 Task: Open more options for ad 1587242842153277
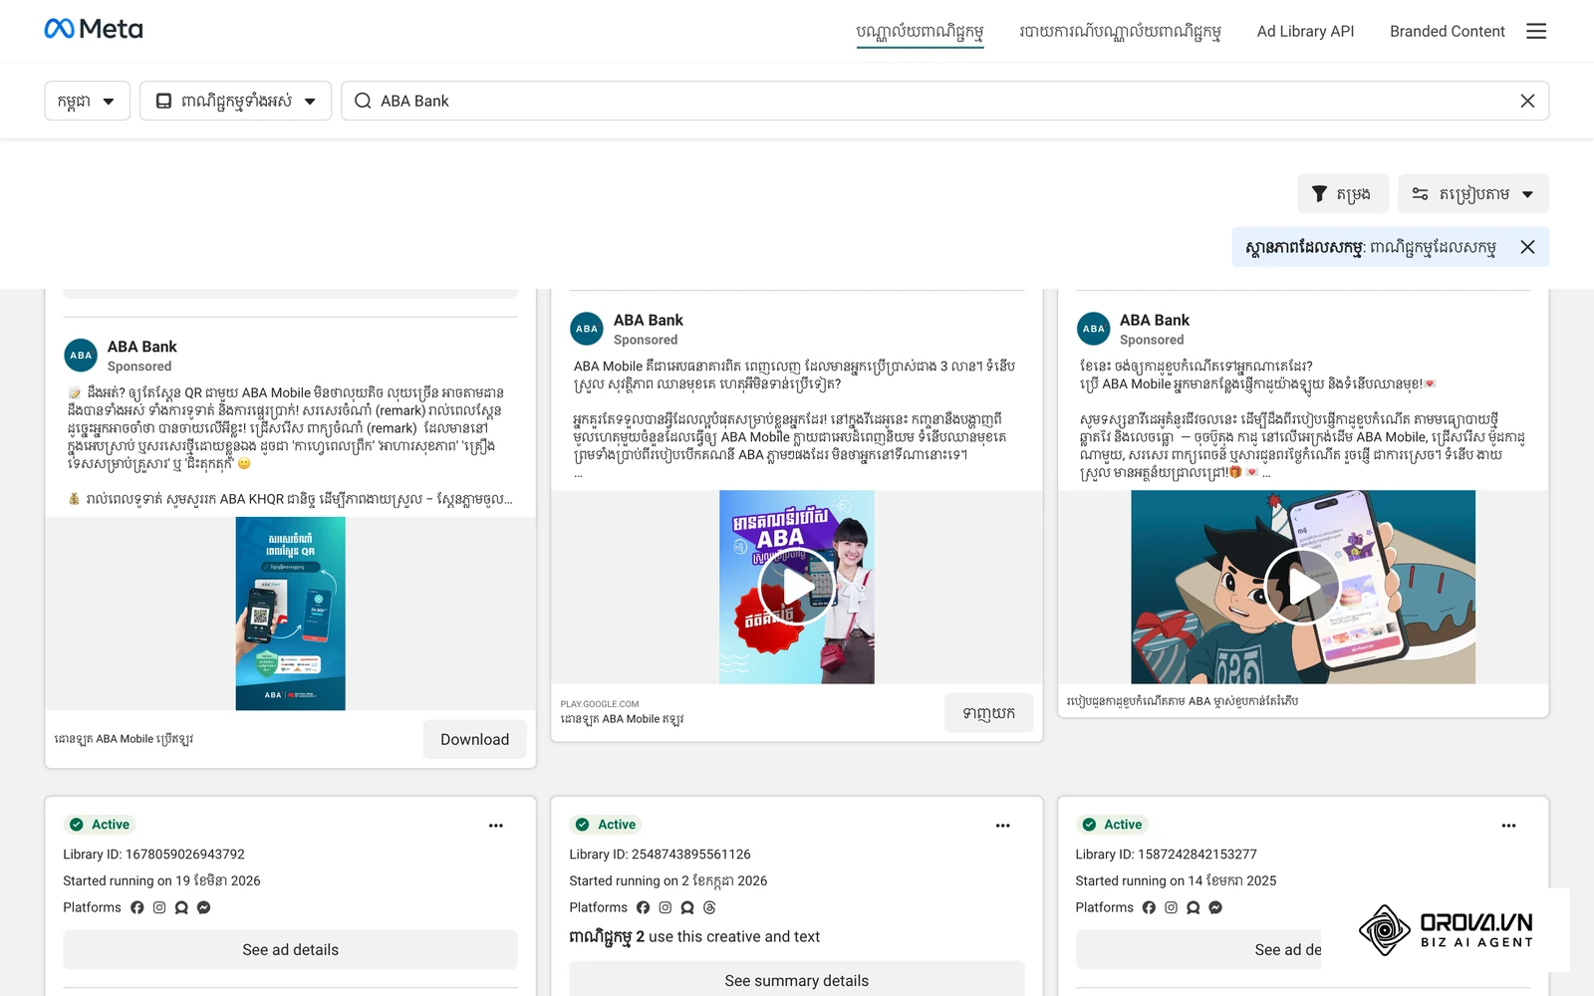point(1508,826)
